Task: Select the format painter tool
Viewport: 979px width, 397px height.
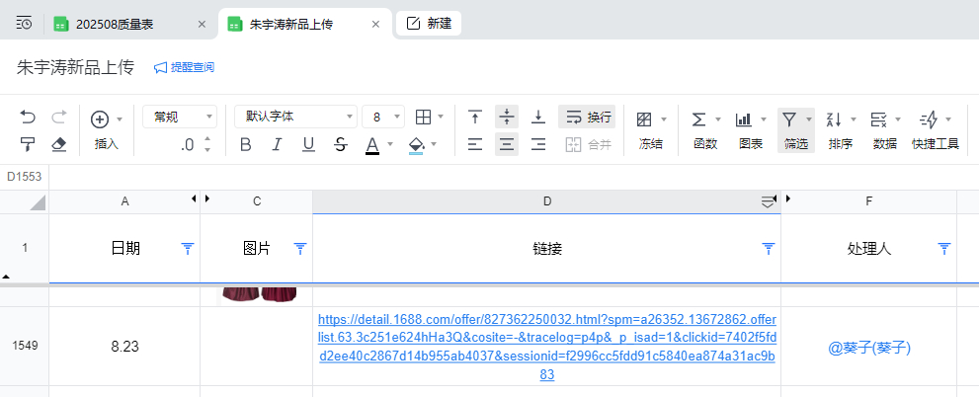Action: tap(28, 145)
